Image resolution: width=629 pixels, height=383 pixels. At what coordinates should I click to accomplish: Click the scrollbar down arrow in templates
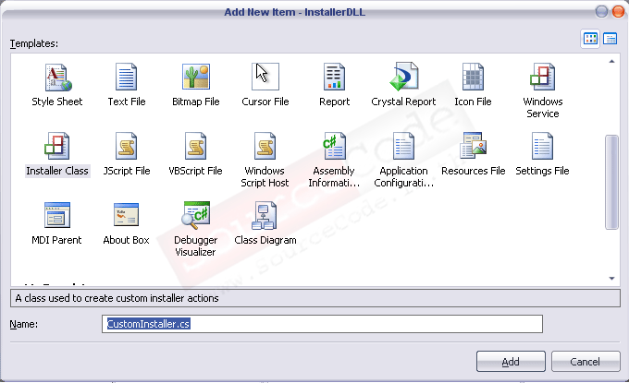point(611,278)
